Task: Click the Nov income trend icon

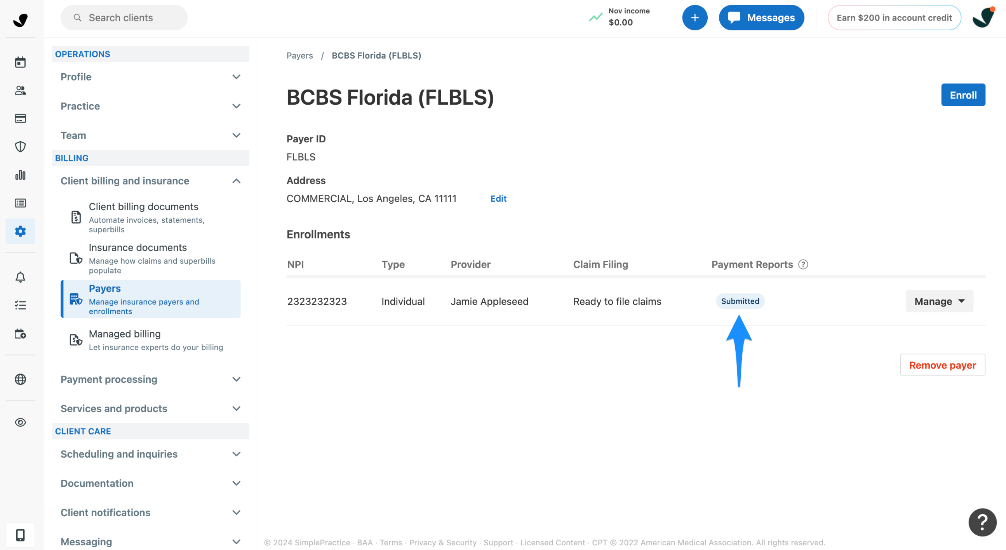Action: tap(595, 17)
